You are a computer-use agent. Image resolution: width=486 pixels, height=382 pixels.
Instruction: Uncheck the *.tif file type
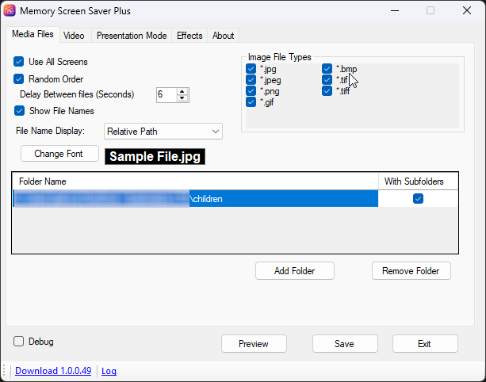click(327, 80)
